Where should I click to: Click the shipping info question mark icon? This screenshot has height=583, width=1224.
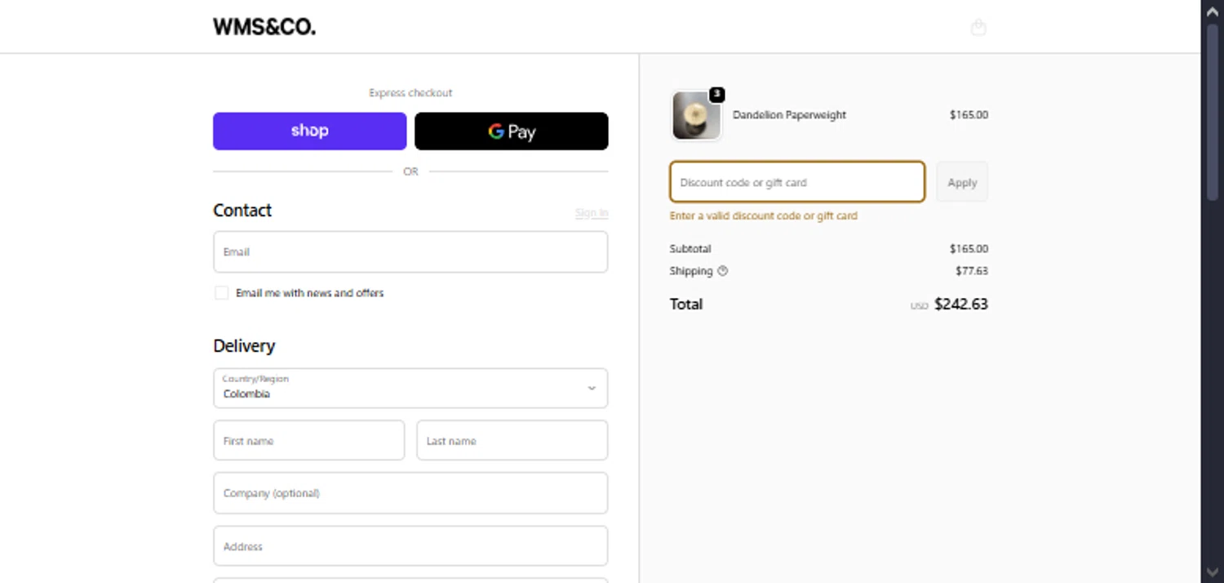pos(722,271)
